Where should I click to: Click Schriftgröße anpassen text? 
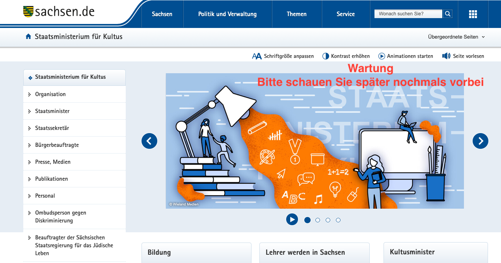tap(289, 56)
